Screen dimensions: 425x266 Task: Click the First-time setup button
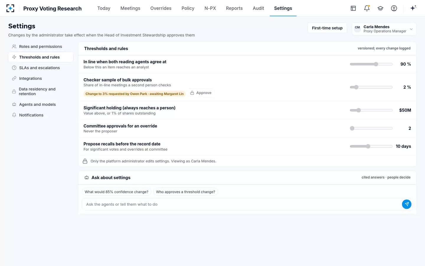click(x=327, y=28)
